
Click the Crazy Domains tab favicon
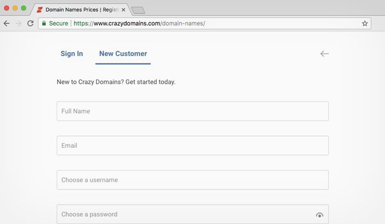tap(40, 10)
